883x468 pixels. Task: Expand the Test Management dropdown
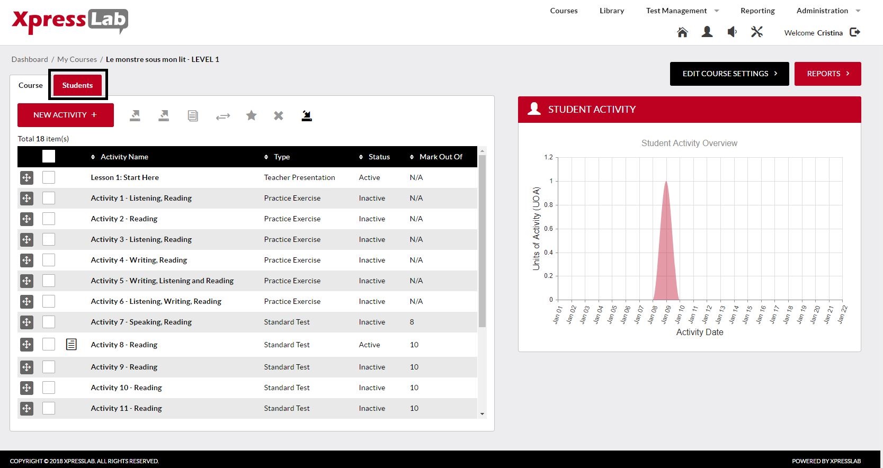click(717, 11)
